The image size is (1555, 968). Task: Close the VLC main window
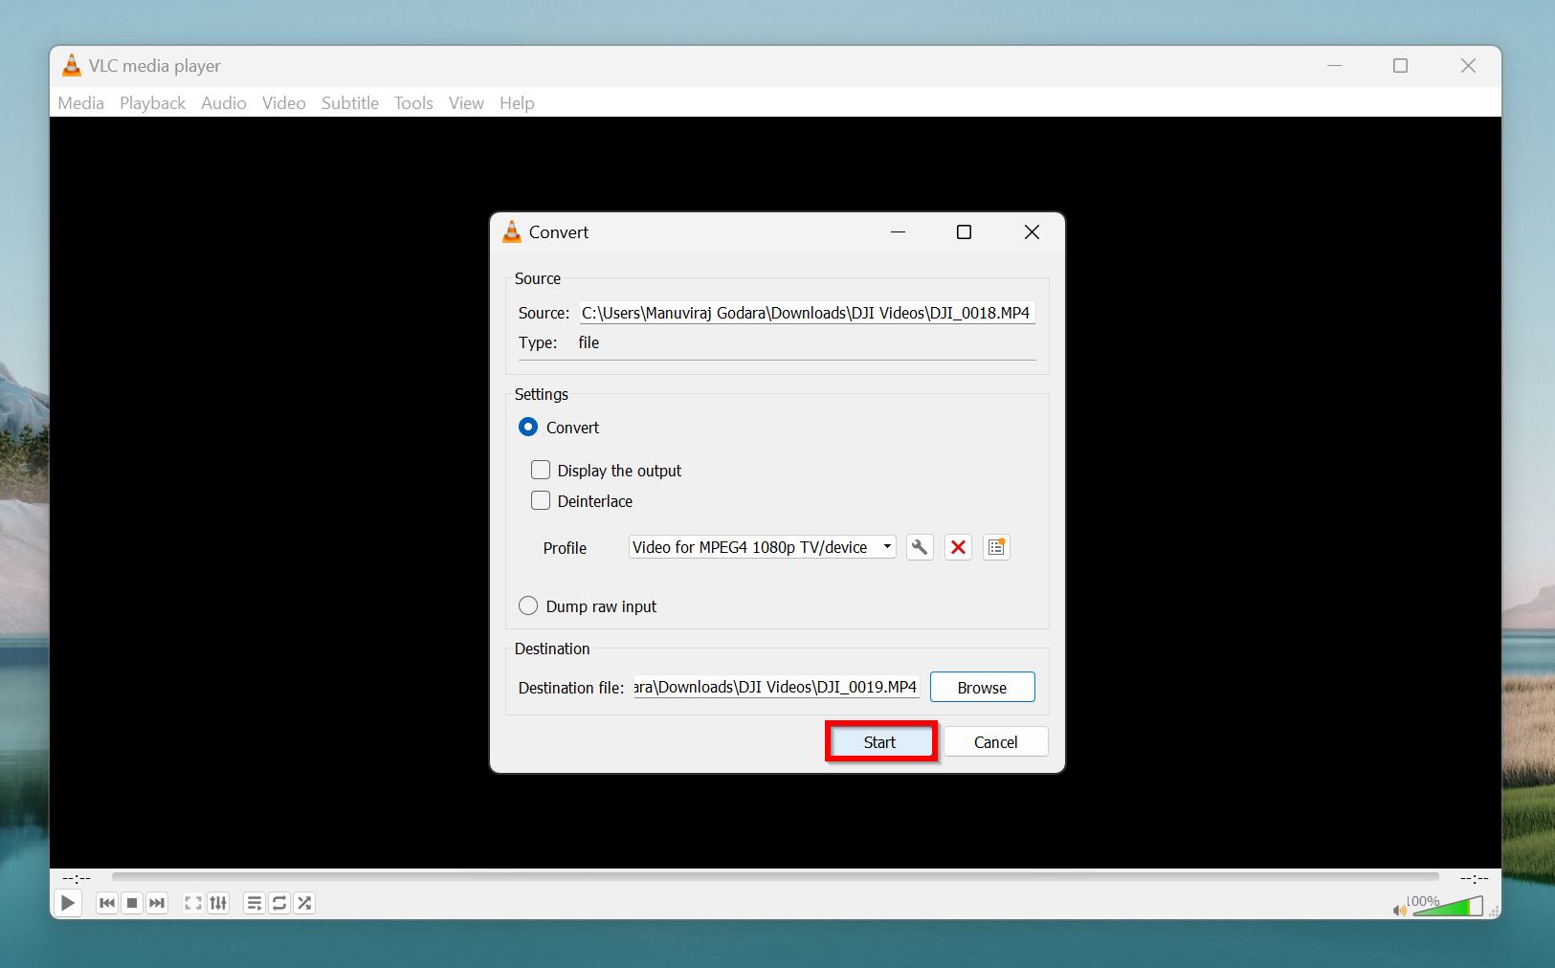1468,66
